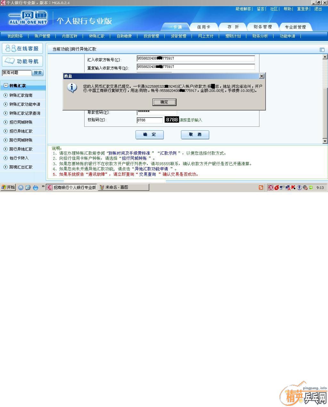
Task: Open the 投资管理 menu
Action: (x=151, y=36)
